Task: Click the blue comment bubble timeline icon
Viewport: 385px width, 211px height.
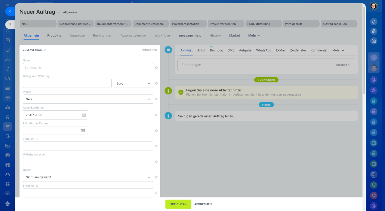Action: (168, 50)
